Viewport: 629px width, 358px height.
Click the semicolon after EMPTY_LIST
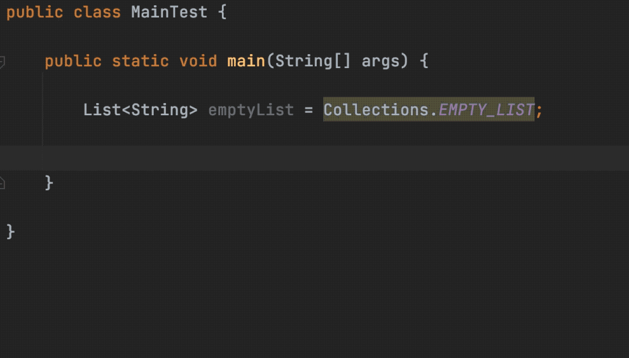(x=539, y=111)
